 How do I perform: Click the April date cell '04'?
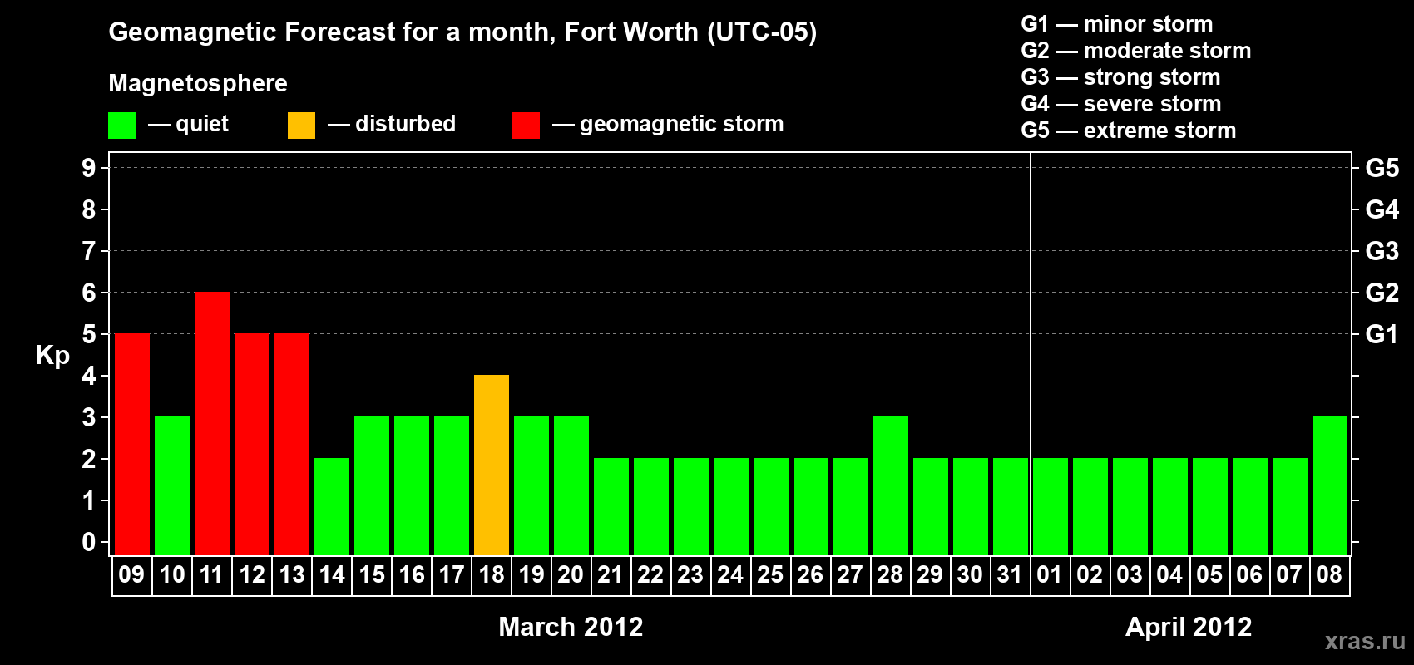pyautogui.click(x=1170, y=575)
